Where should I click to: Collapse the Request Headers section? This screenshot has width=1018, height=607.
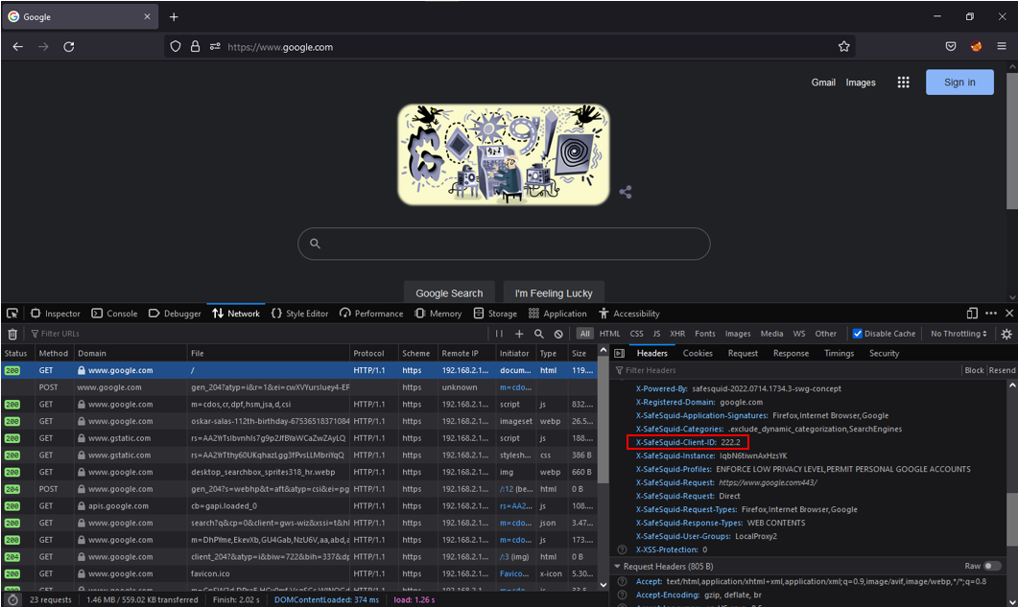click(618, 566)
